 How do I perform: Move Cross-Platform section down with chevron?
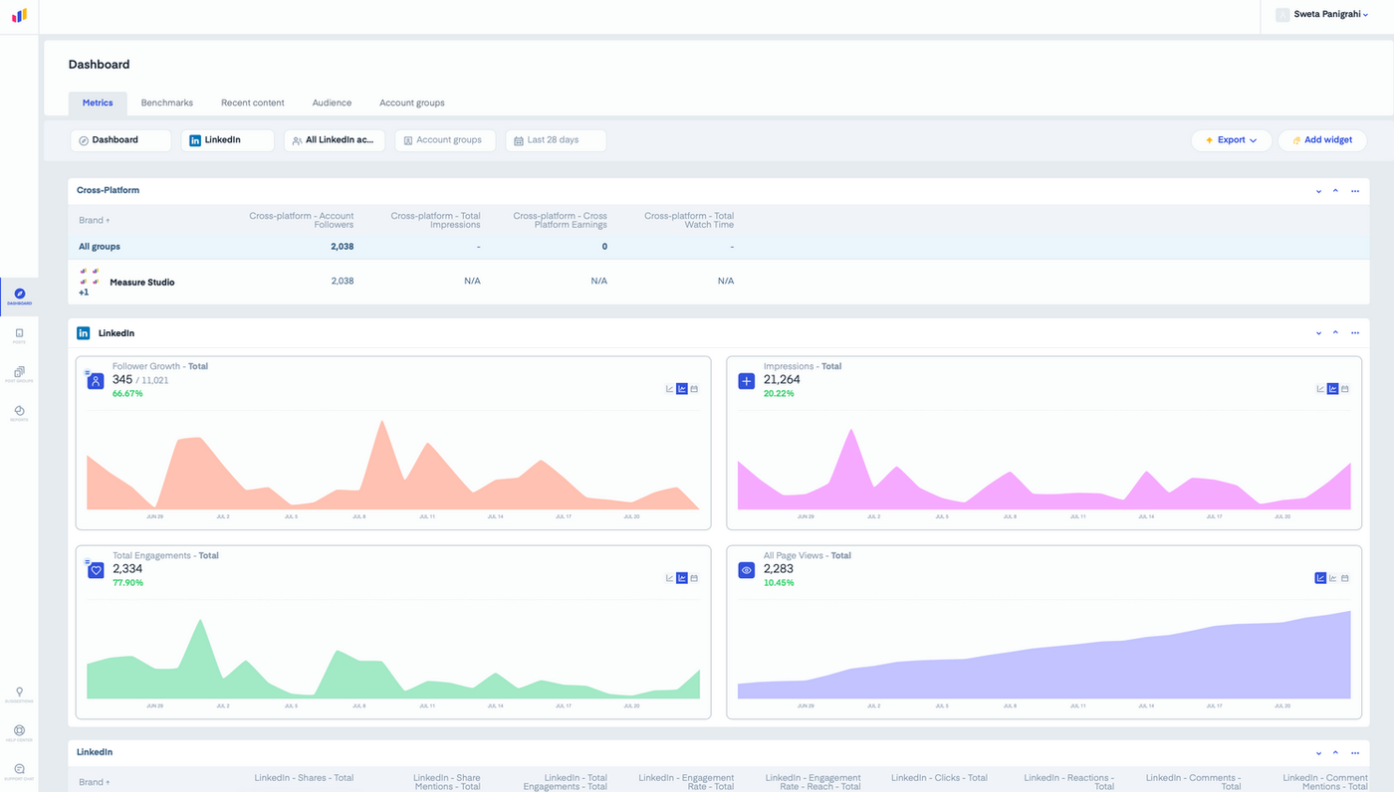[1319, 191]
